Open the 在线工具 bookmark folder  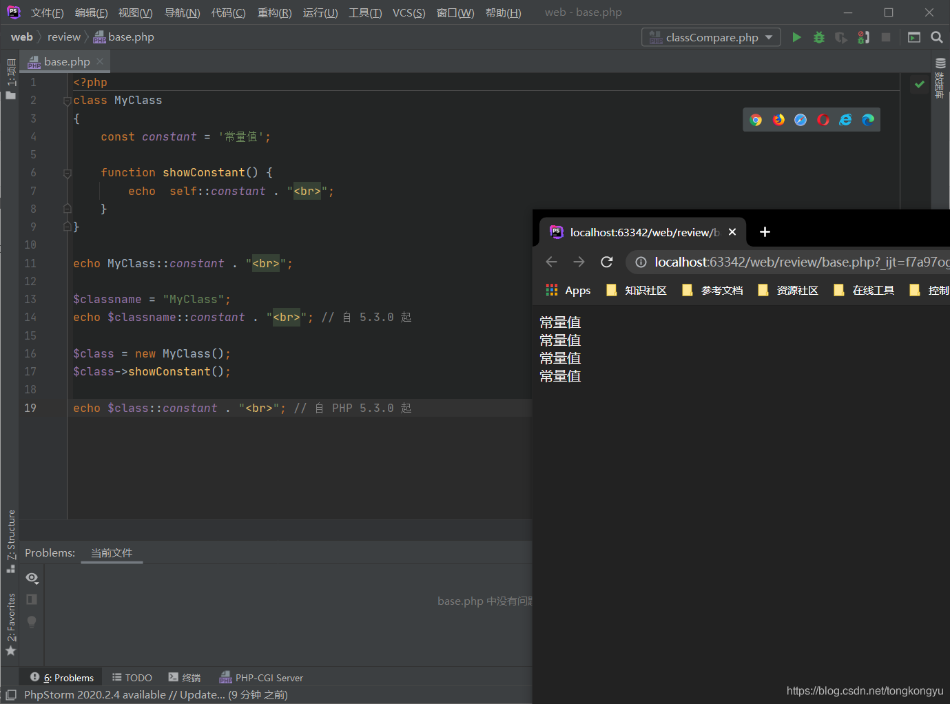coord(864,290)
